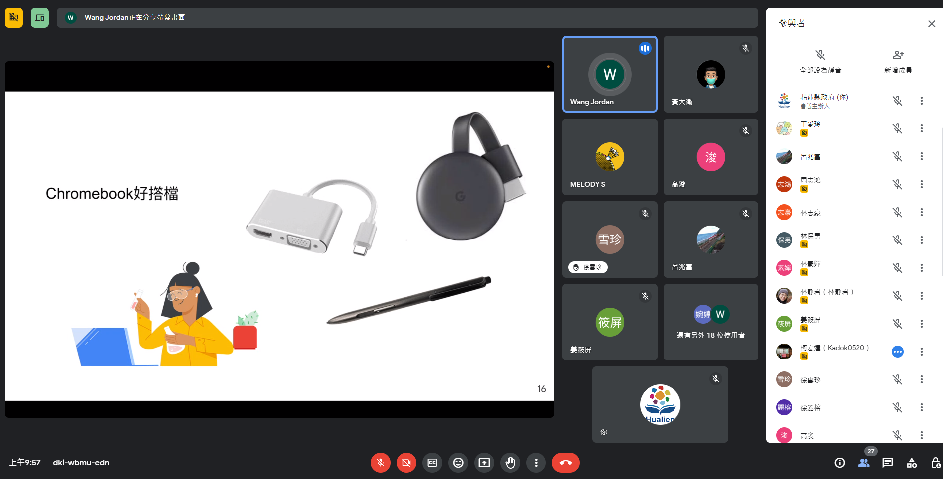943x479 pixels.
Task: Open more options for 柯宏達
Action: pyautogui.click(x=922, y=352)
